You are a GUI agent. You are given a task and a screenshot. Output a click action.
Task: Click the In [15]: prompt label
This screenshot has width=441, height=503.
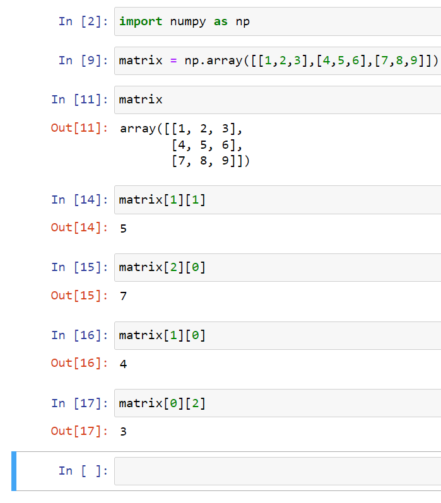(79, 267)
